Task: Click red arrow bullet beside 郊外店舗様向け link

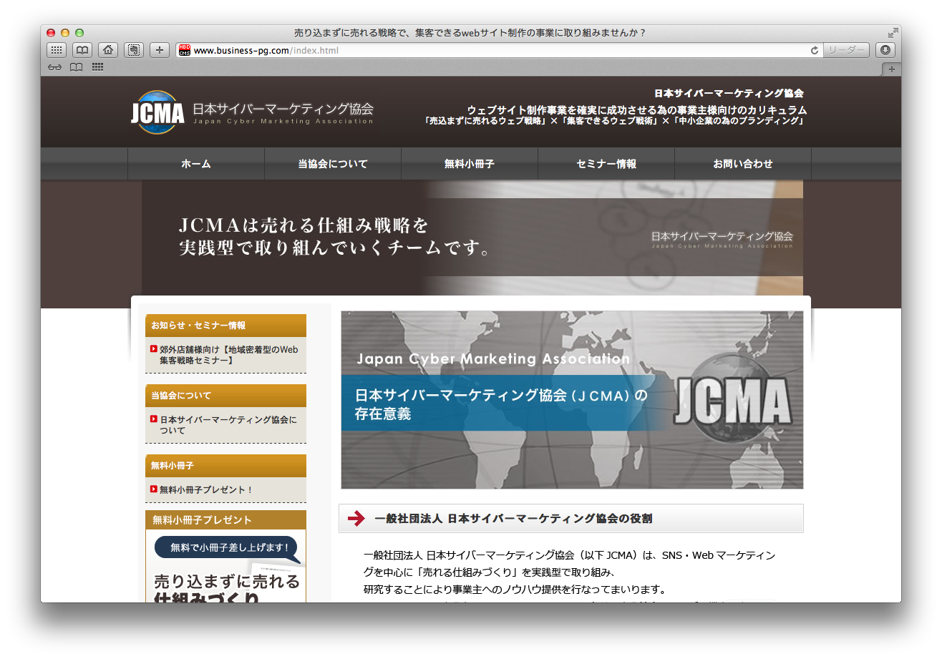Action: click(x=154, y=349)
